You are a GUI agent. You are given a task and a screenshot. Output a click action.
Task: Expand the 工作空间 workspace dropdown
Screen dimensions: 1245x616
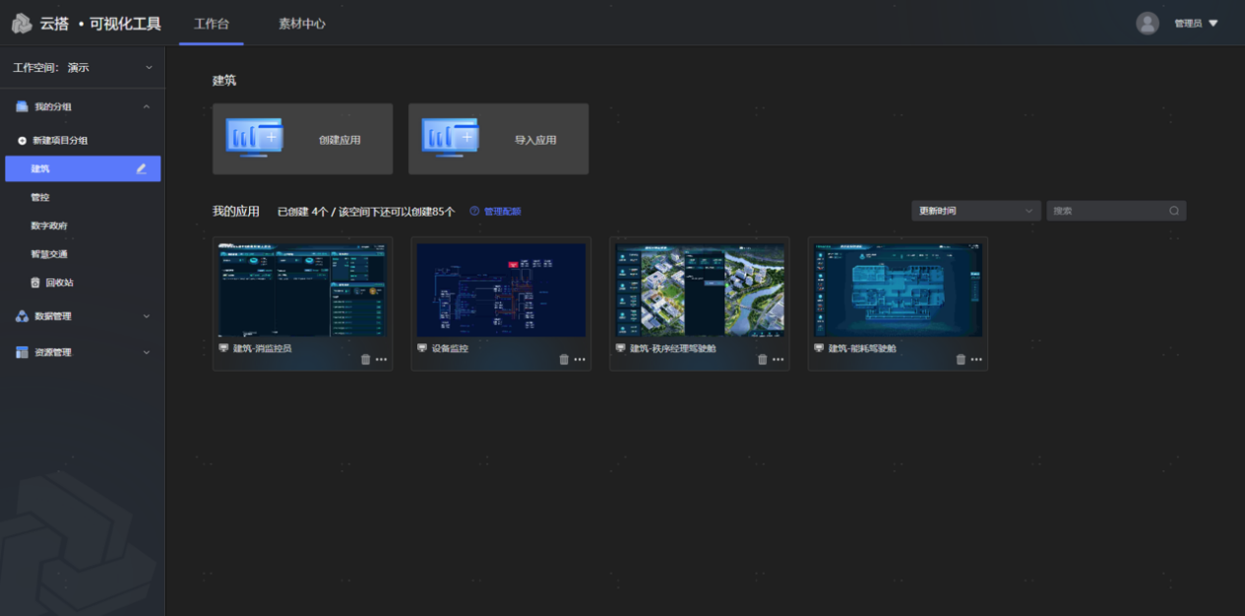click(149, 68)
